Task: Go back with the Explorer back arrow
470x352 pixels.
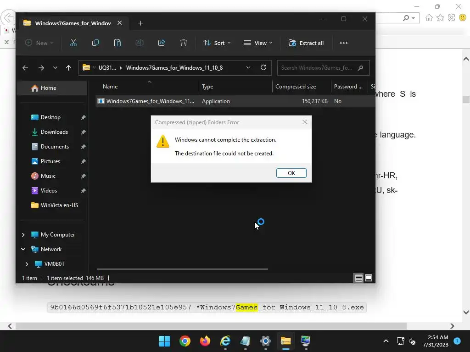Action: tap(25, 68)
